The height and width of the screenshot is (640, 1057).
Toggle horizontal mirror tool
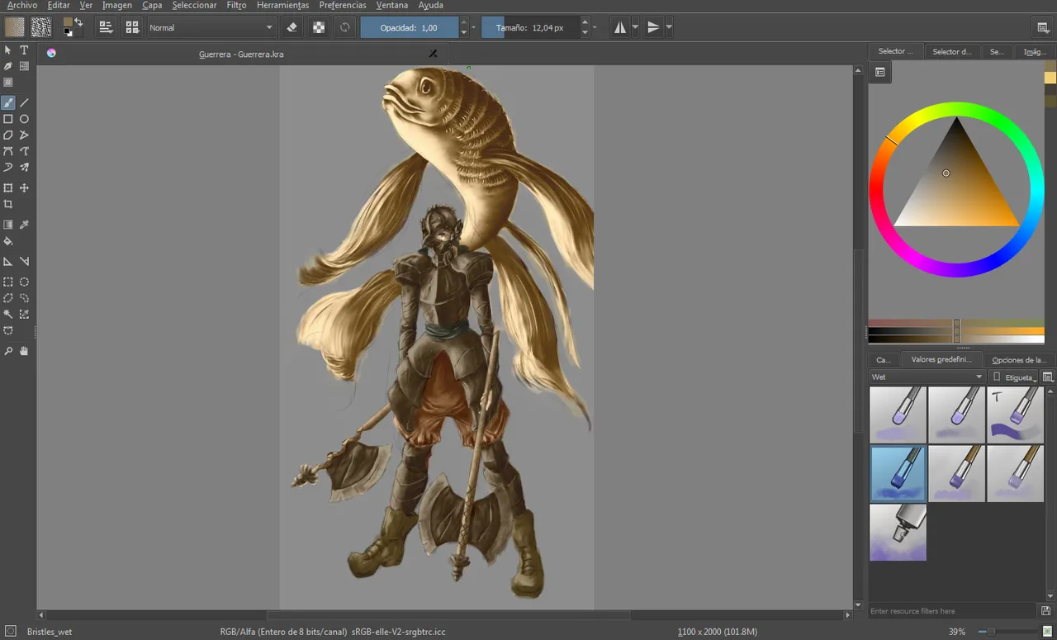[x=620, y=27]
